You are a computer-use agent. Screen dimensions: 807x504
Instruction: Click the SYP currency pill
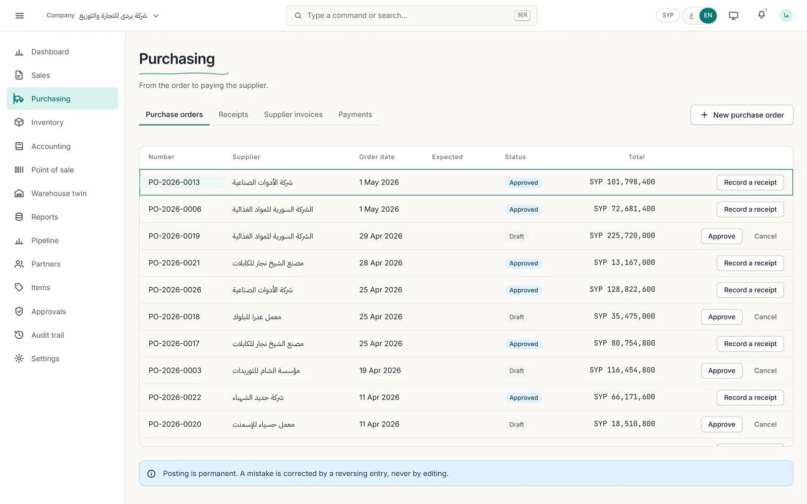(668, 16)
